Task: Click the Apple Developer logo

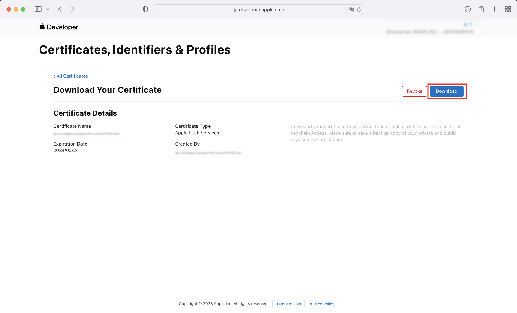Action: click(59, 27)
